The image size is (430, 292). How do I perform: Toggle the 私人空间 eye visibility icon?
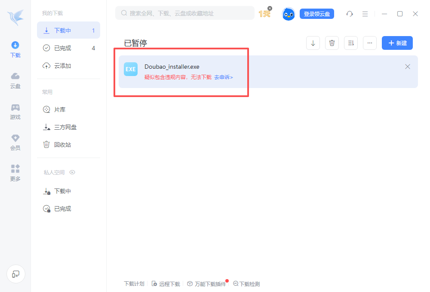tap(72, 172)
